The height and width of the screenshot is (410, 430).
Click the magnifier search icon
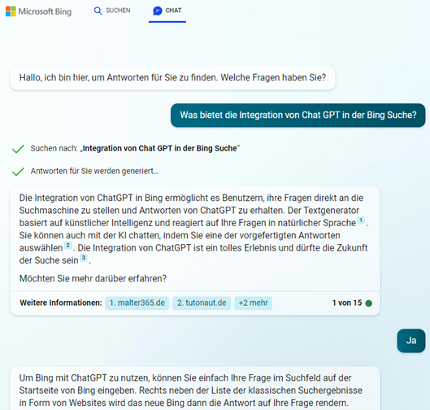[98, 11]
